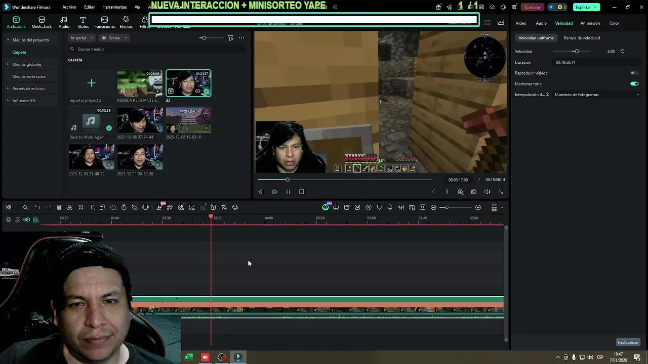
Task: Open the filter icon in media panel
Action: coord(230,38)
